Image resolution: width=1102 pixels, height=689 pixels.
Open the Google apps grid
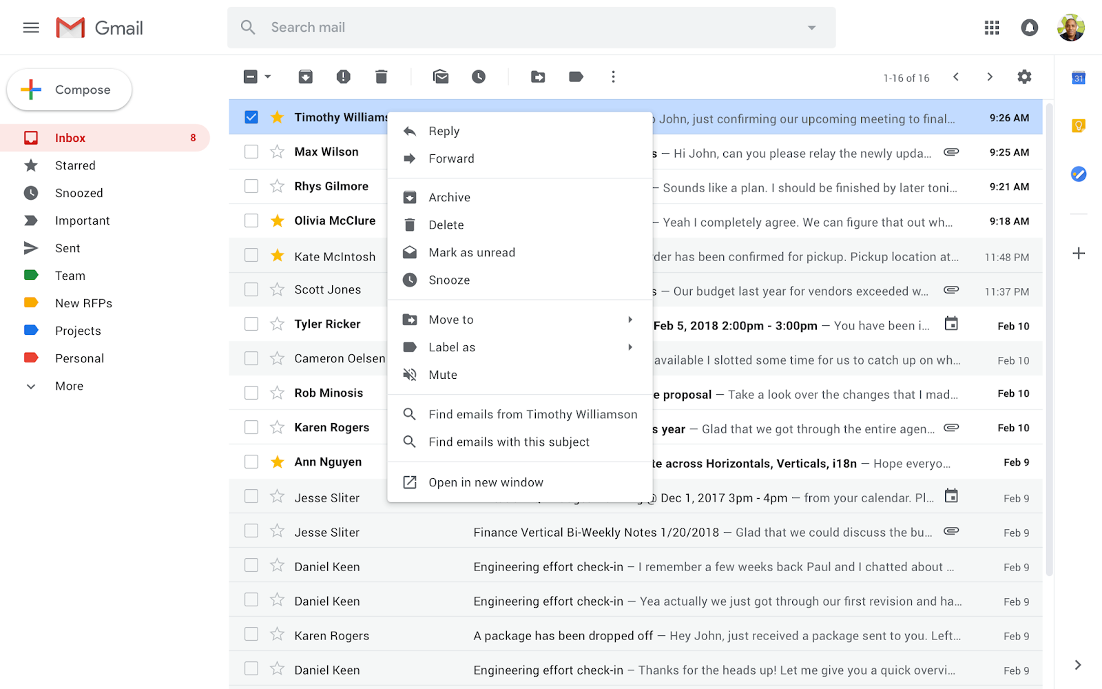coord(992,28)
